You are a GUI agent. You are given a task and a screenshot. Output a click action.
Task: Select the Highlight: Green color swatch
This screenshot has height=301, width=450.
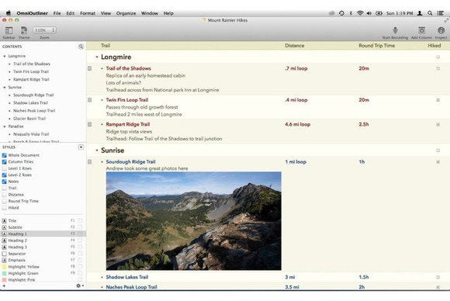[5, 273]
